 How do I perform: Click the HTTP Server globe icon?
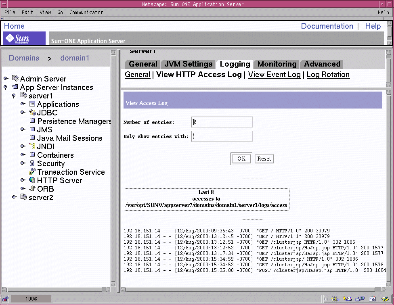pyautogui.click(x=32, y=180)
